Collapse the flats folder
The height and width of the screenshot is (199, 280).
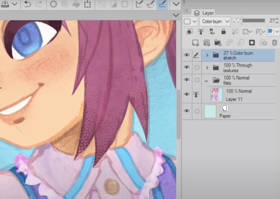point(207,80)
